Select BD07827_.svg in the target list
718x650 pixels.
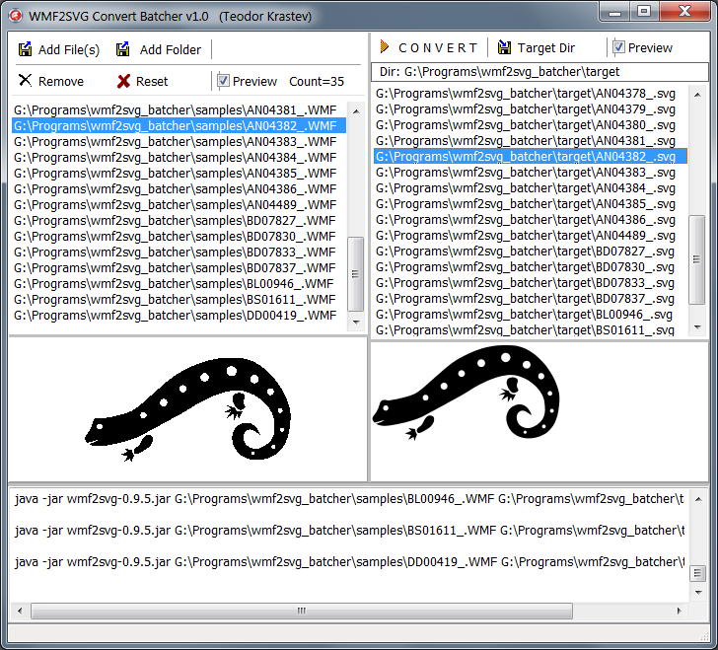(526, 252)
